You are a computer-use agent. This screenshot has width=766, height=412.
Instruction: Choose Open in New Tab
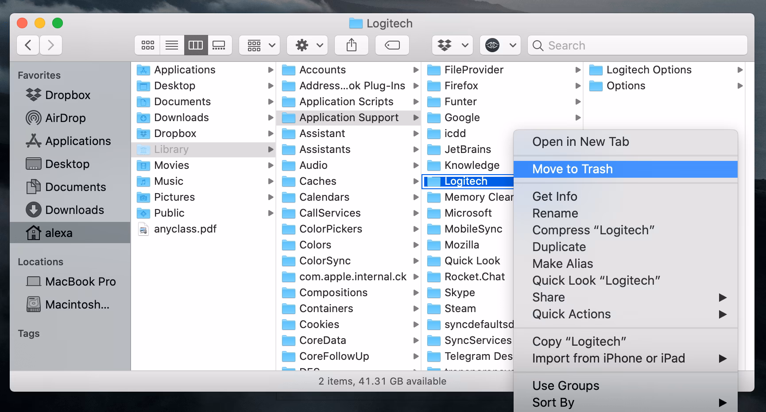coord(626,142)
